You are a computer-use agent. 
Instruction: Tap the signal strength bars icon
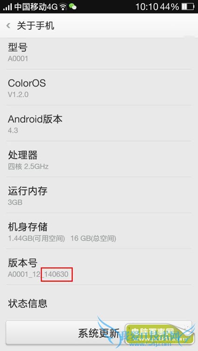8,7
